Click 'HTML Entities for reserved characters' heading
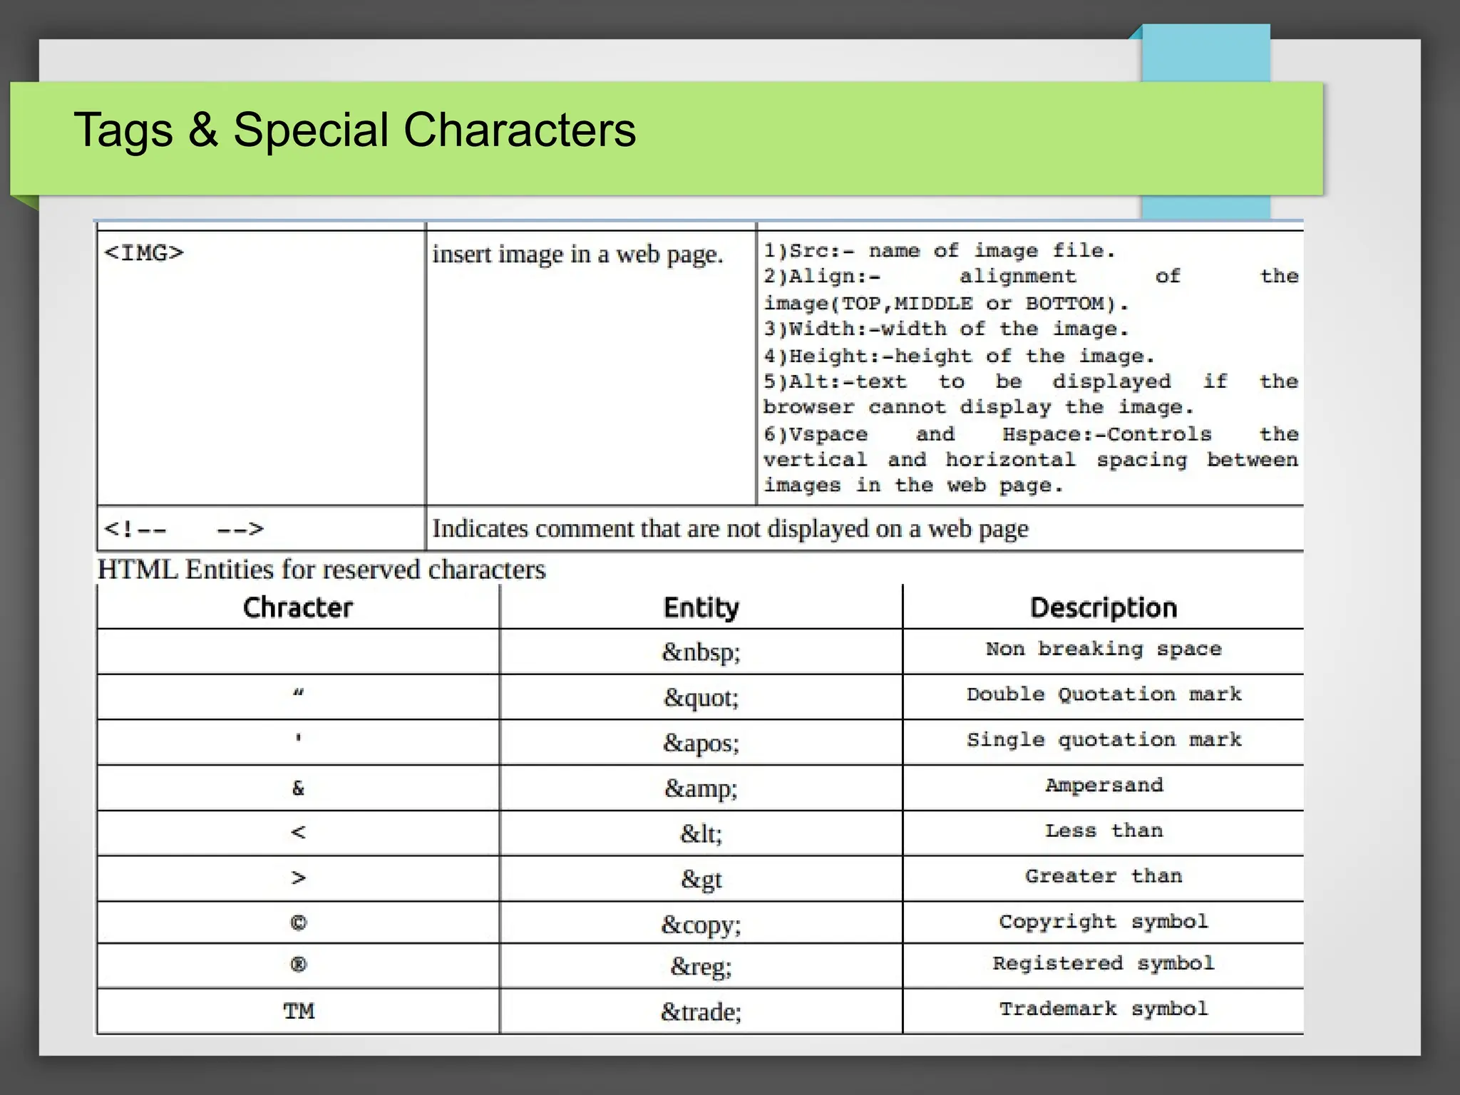1460x1095 pixels. [x=322, y=569]
